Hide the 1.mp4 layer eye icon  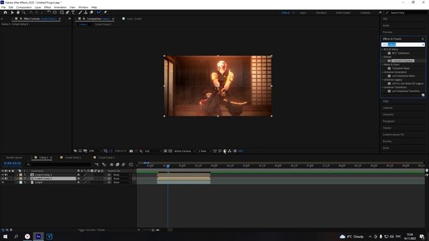coord(3,182)
